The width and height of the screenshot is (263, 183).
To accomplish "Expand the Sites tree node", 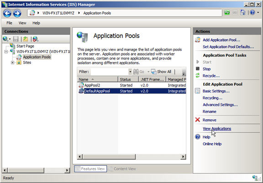I will coord(12,62).
